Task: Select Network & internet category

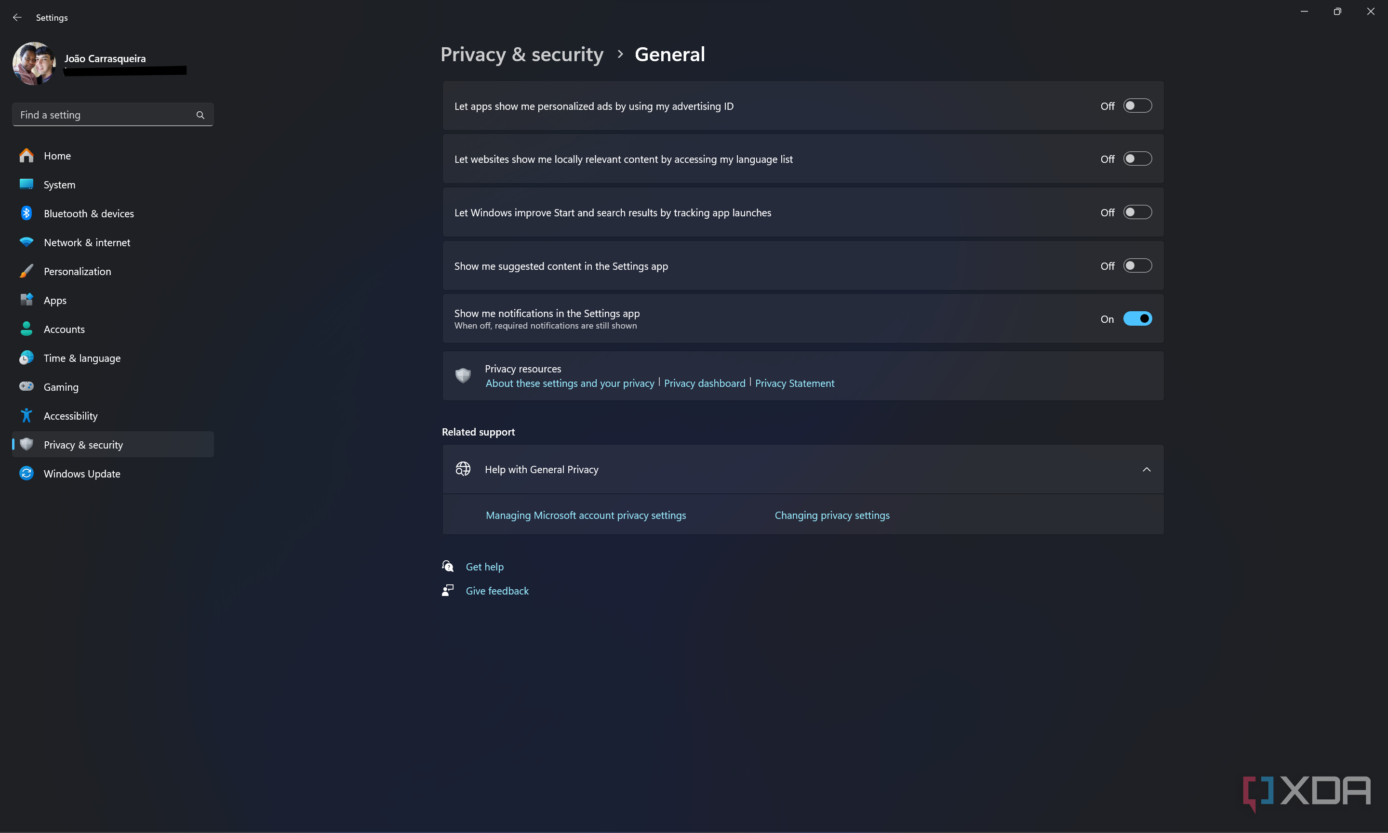Action: click(113, 242)
